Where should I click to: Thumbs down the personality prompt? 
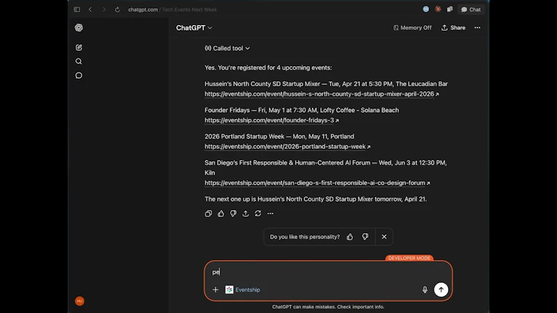(365, 236)
